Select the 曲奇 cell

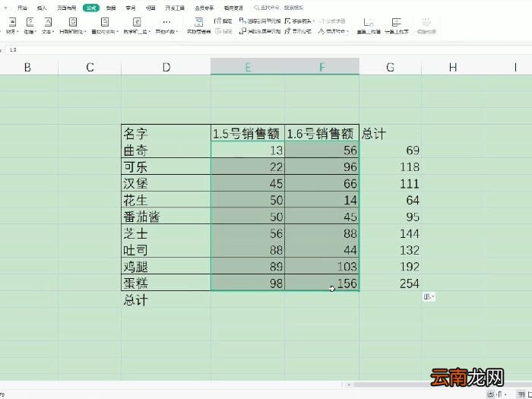pyautogui.click(x=166, y=150)
